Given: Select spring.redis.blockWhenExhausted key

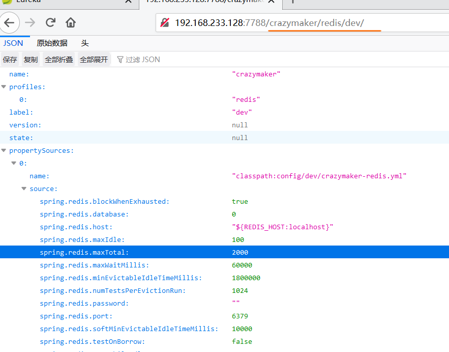Looking at the screenshot, I should 105,201.
